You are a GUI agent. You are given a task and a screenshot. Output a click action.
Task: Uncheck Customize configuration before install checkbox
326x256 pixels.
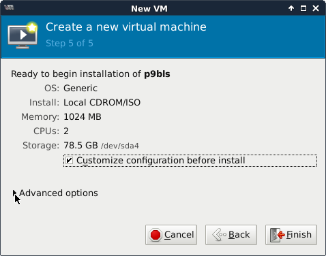pyautogui.click(x=69, y=161)
